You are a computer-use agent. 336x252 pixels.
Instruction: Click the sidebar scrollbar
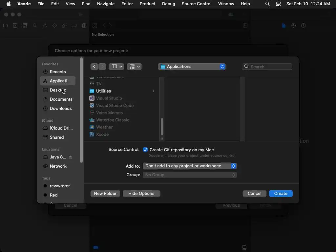click(81, 110)
